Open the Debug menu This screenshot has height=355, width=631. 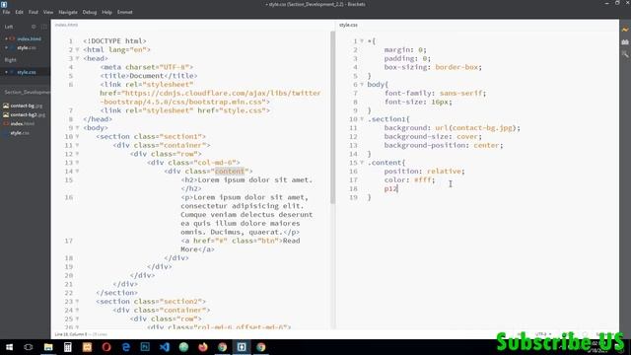(90, 13)
